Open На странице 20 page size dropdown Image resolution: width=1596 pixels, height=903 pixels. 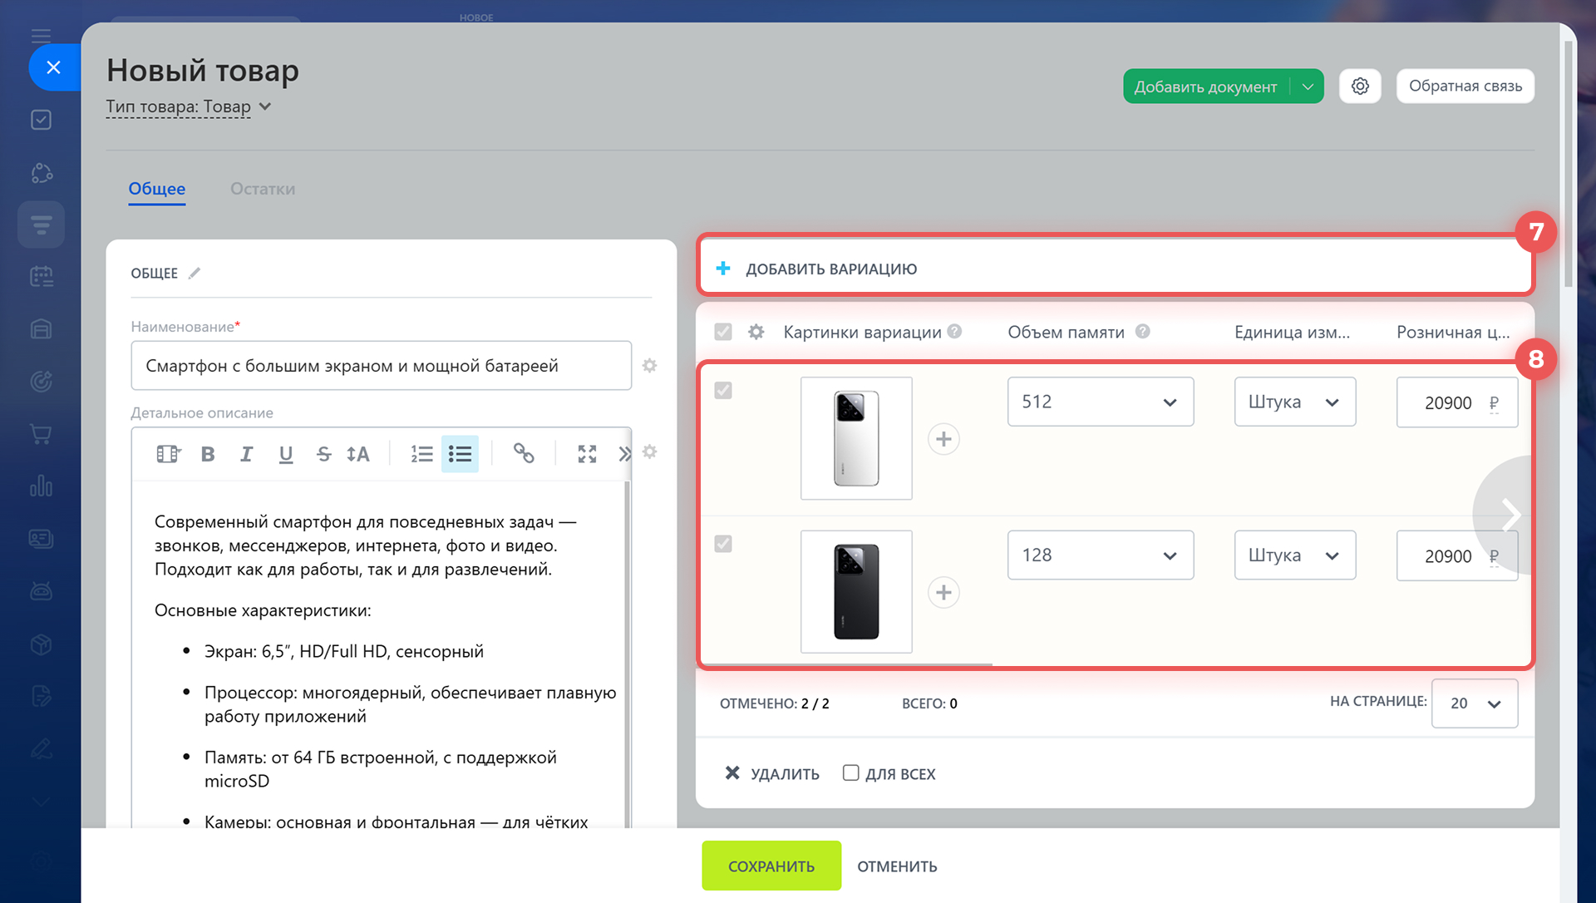tap(1474, 703)
